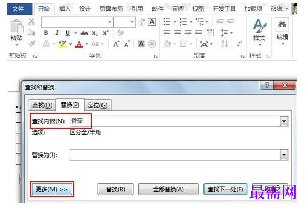Click the 替换为 input field
This screenshot has height=208, width=306.
point(175,155)
